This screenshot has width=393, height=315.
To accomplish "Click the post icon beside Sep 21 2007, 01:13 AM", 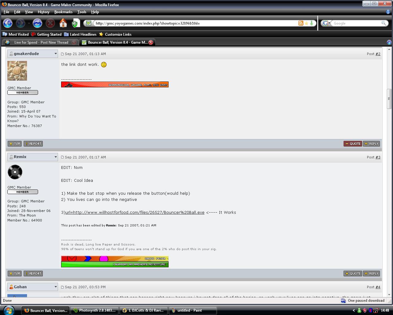I will (x=62, y=54).
